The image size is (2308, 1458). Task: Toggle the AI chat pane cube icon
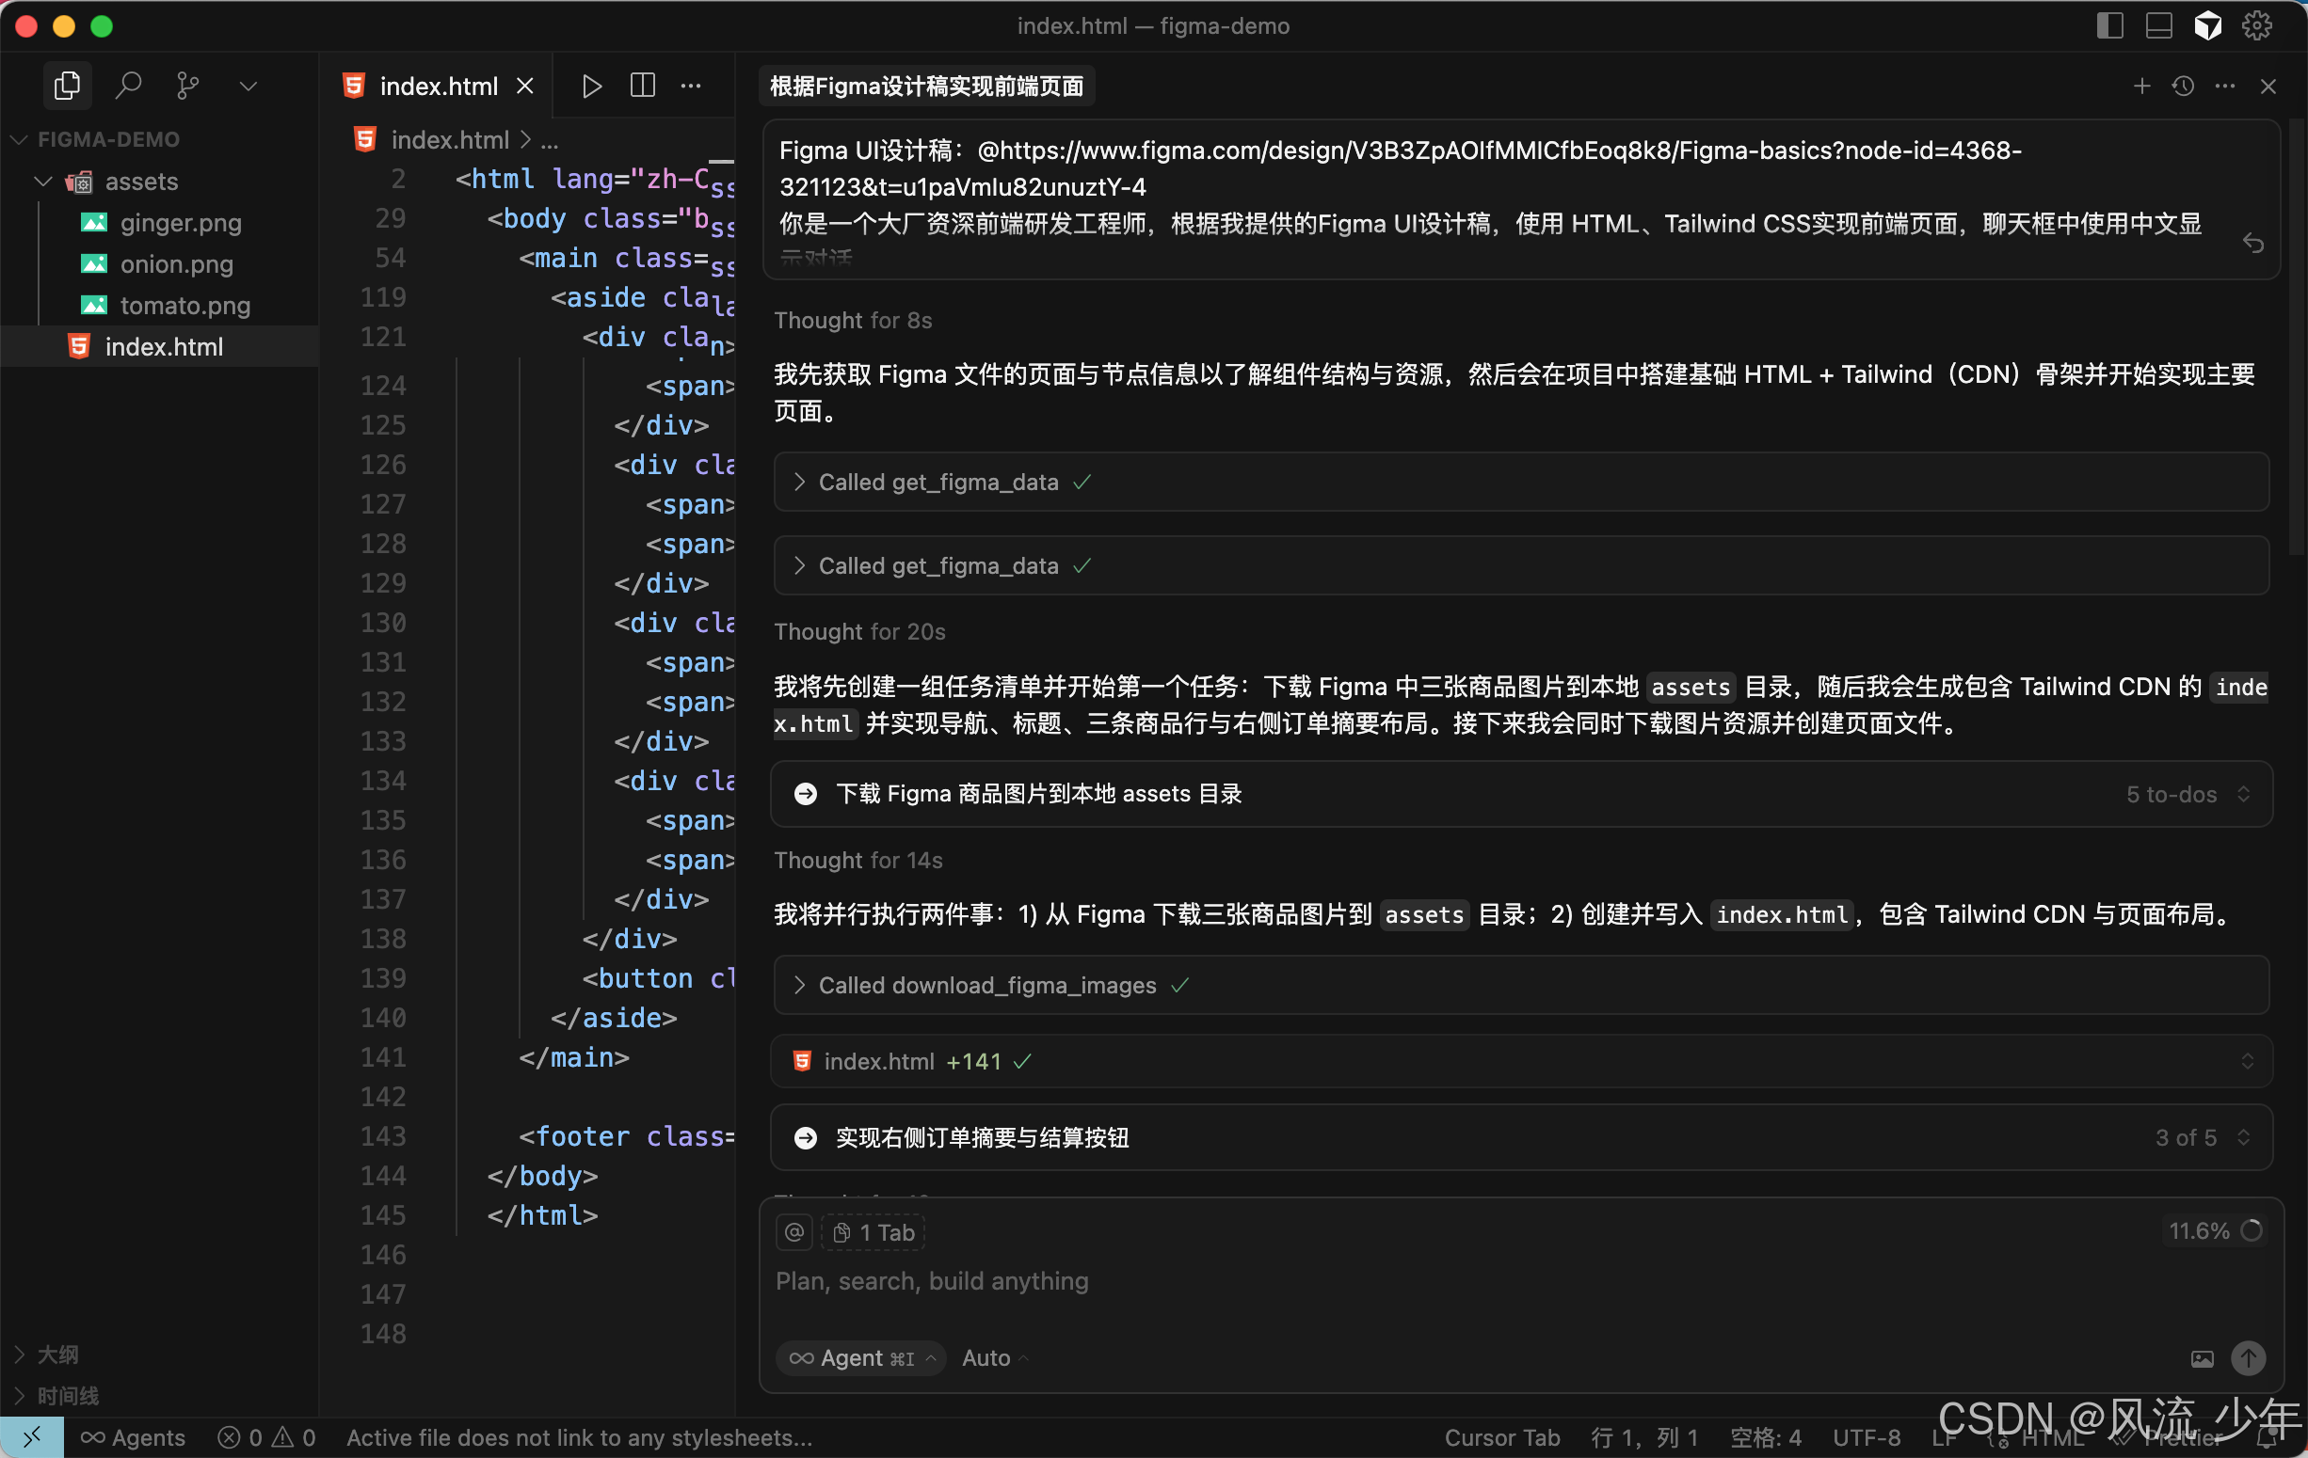coord(2208,25)
